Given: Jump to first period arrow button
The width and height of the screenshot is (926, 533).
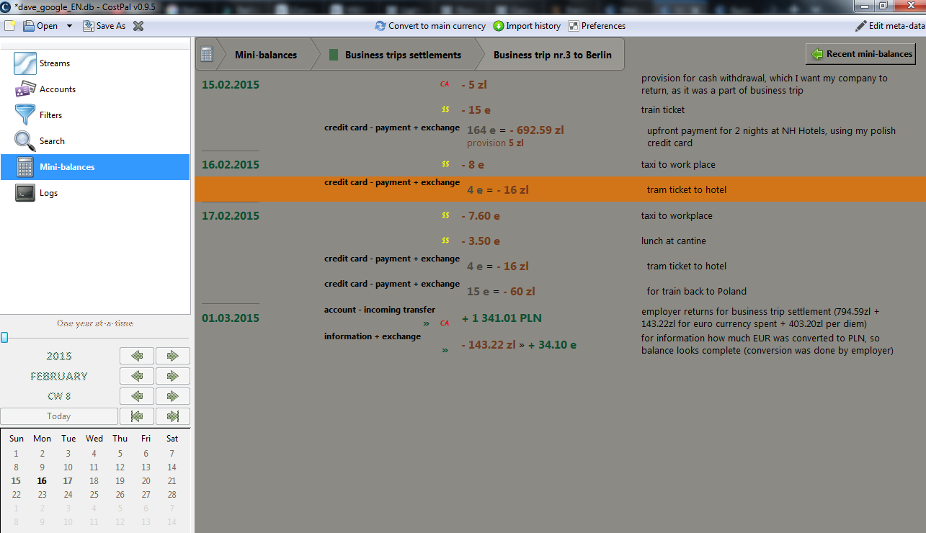Looking at the screenshot, I should 137,416.
